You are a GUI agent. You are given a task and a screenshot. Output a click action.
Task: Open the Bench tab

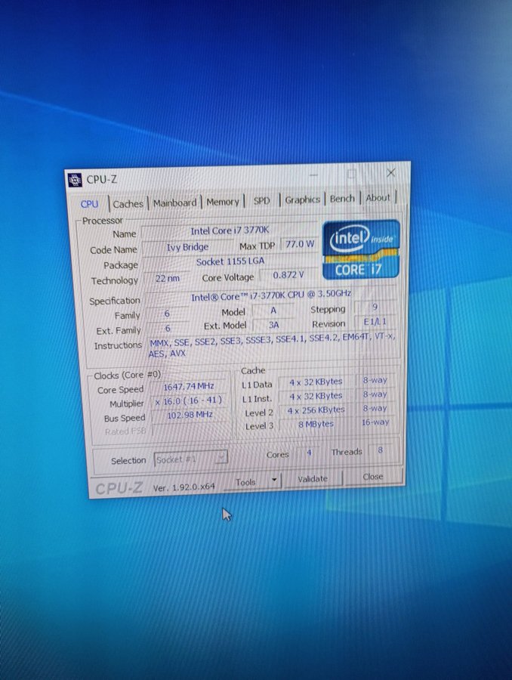pyautogui.click(x=342, y=199)
